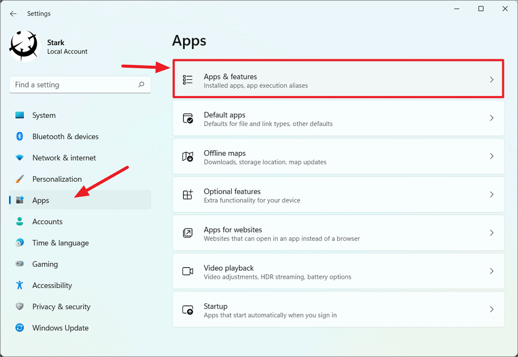The width and height of the screenshot is (518, 357).
Task: Expand the Startup chevron
Action: tap(491, 309)
